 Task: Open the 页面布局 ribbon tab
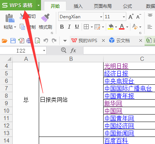click(x=102, y=6)
